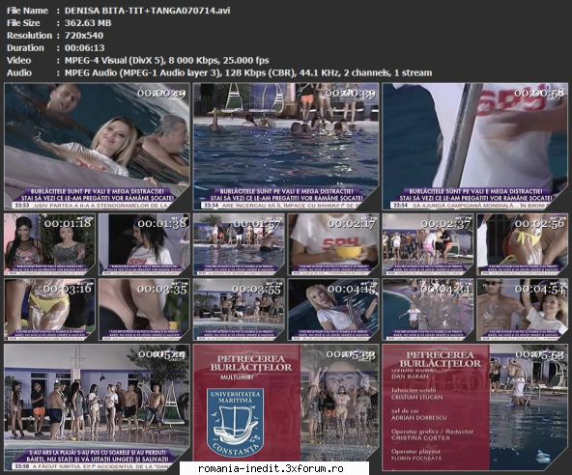
Task: Click the audio line MPEG Audio 128 Kbps
Action: tap(248, 72)
